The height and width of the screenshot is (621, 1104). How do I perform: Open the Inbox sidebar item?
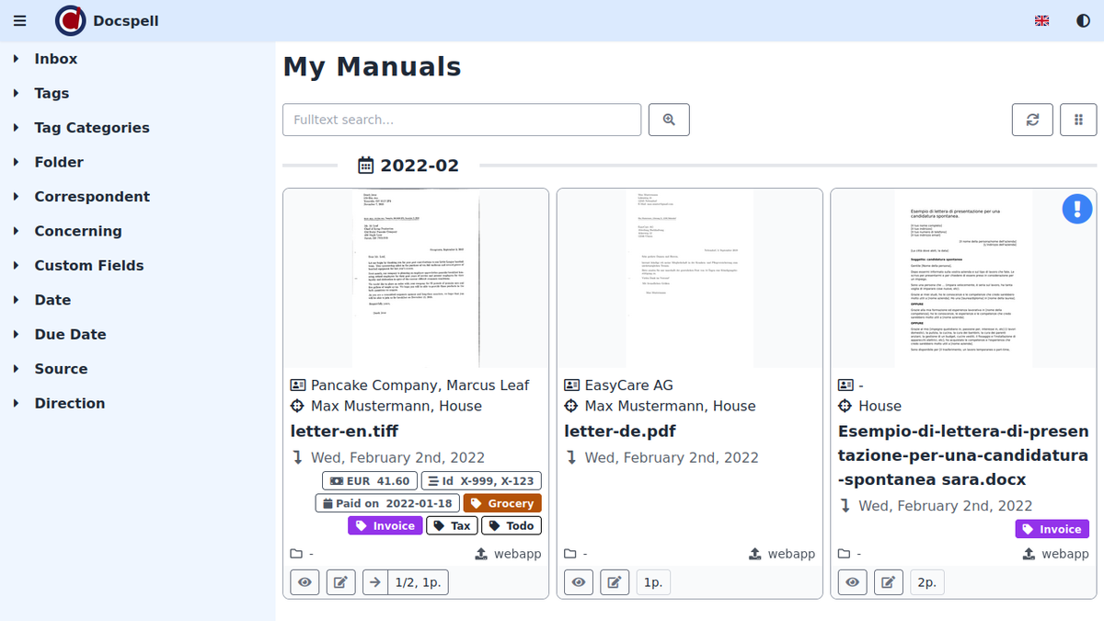pyautogui.click(x=55, y=59)
